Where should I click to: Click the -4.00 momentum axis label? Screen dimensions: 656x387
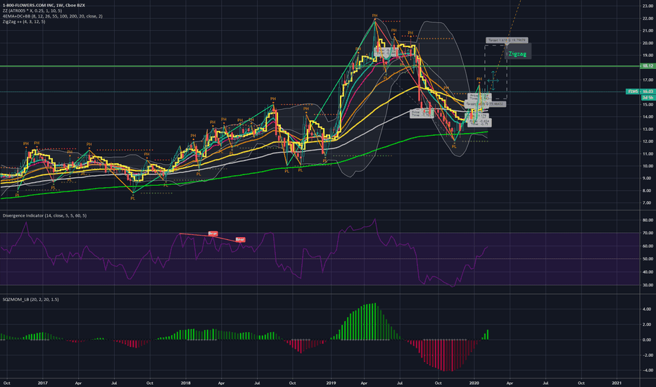[x=648, y=370]
